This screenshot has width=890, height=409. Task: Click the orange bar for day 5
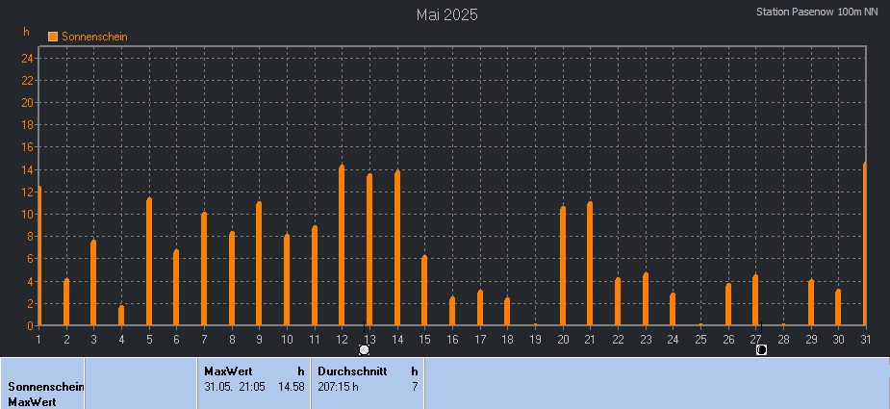pos(149,262)
